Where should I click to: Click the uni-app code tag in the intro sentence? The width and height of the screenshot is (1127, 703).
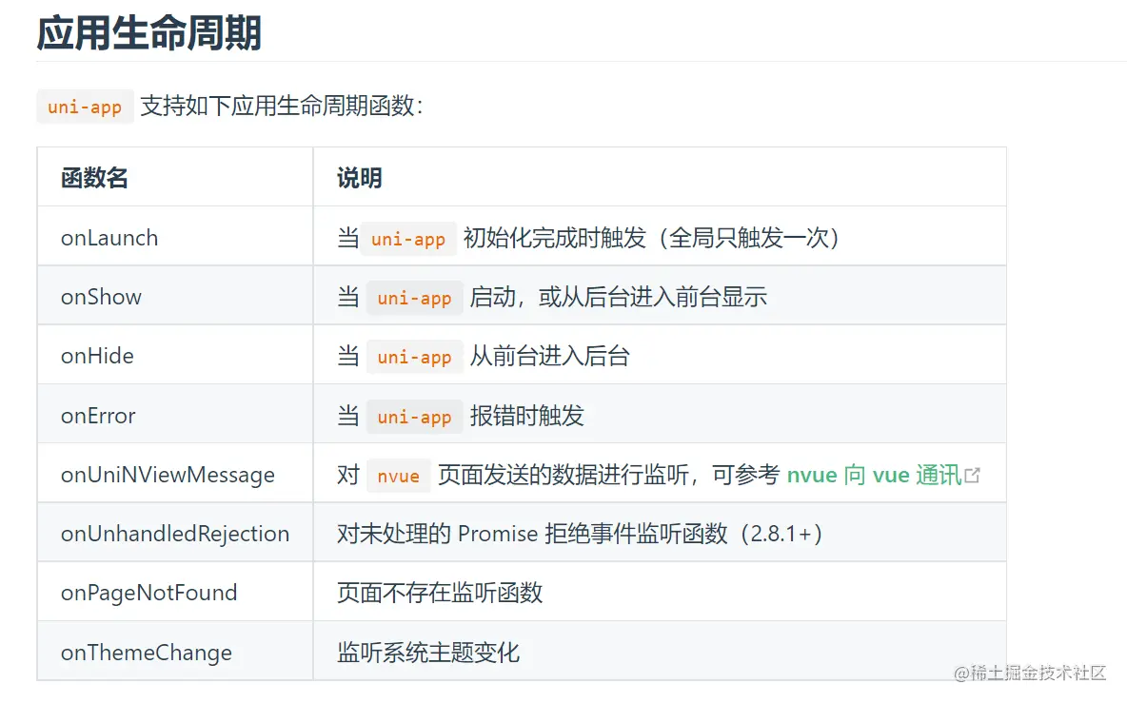point(85,107)
